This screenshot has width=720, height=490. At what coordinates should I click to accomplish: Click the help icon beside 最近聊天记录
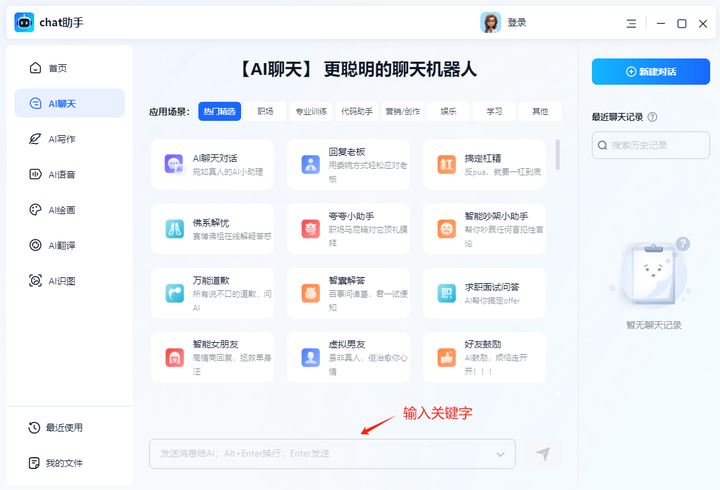click(652, 117)
